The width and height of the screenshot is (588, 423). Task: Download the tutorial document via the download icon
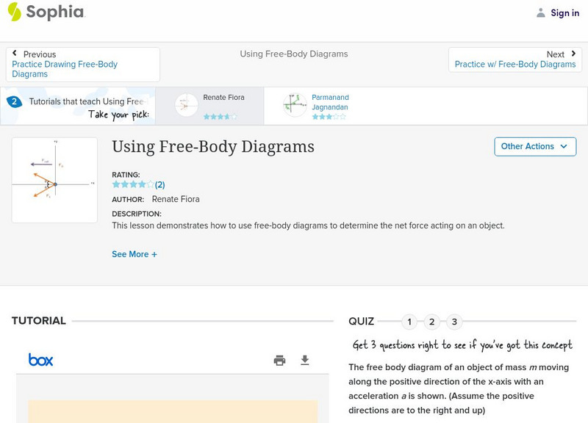pyautogui.click(x=305, y=360)
